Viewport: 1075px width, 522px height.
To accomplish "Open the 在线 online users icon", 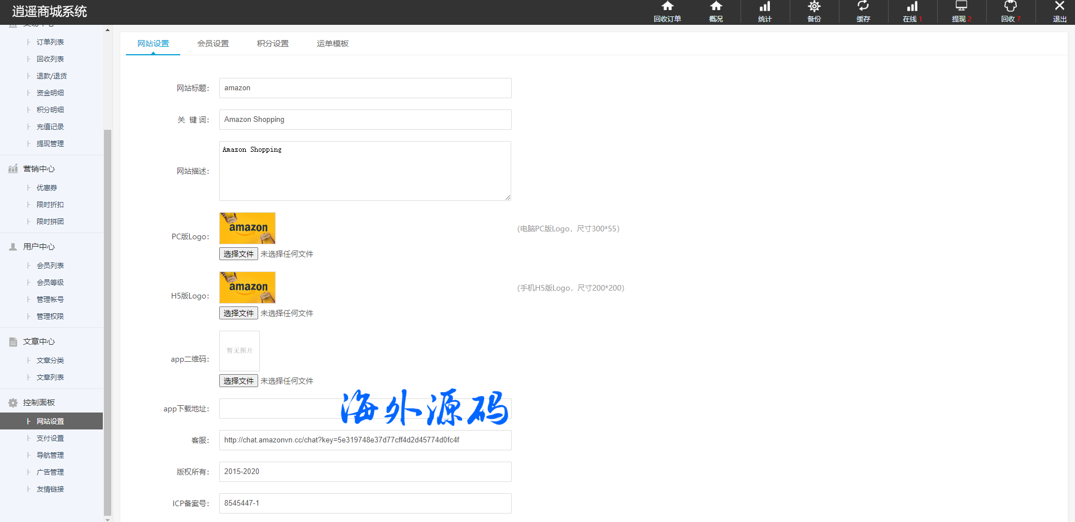I will point(912,7).
